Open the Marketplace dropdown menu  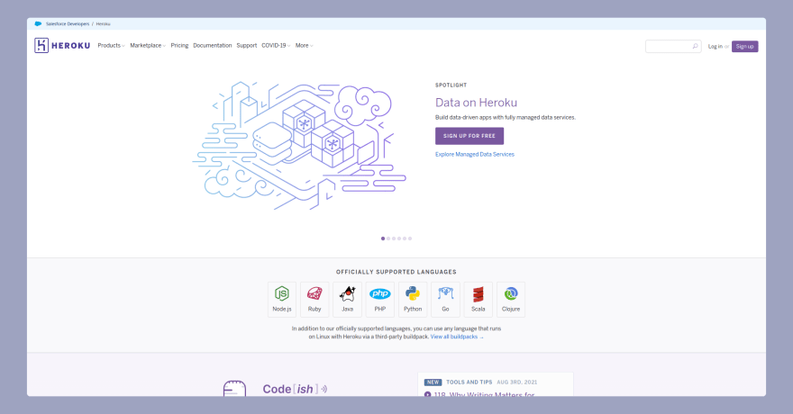click(148, 45)
